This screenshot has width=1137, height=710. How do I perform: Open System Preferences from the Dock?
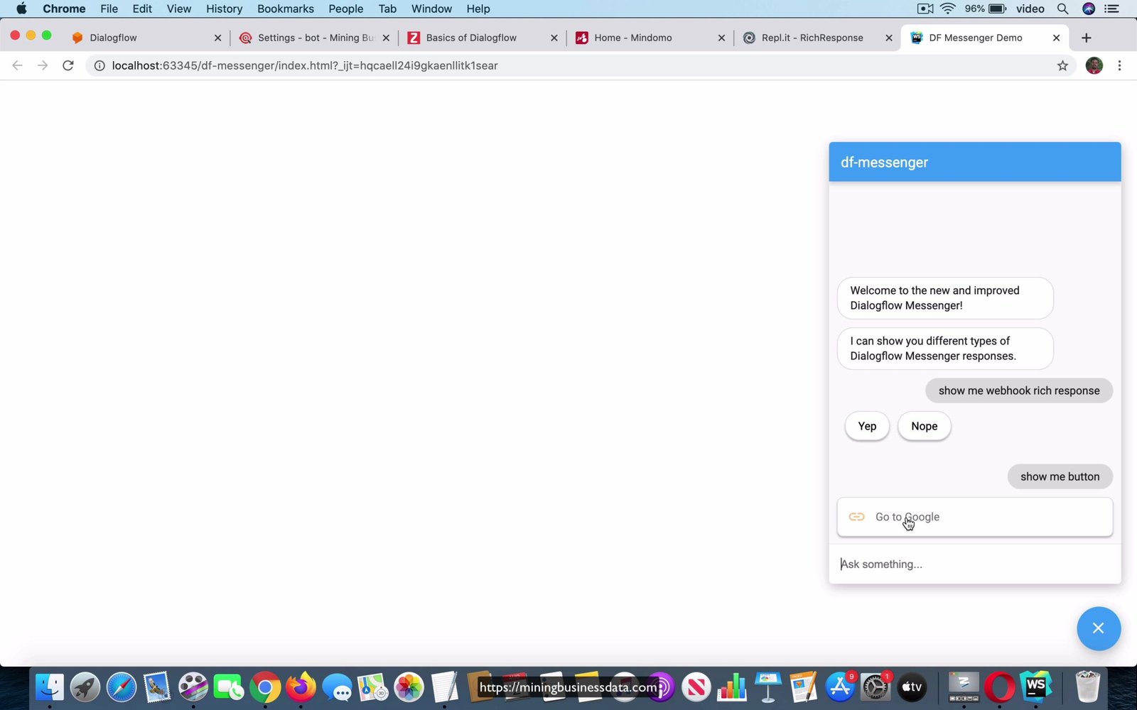click(x=875, y=687)
